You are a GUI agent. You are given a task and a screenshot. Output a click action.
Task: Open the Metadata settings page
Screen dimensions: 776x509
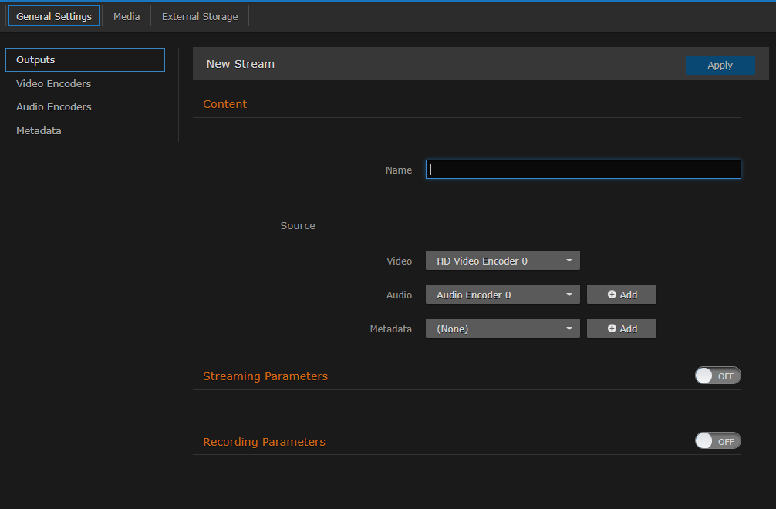tap(39, 130)
